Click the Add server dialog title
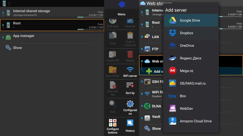243x136 pixels. pyautogui.click(x=176, y=10)
